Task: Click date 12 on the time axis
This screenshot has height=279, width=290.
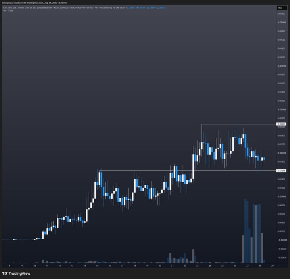Action: [x=60, y=266]
